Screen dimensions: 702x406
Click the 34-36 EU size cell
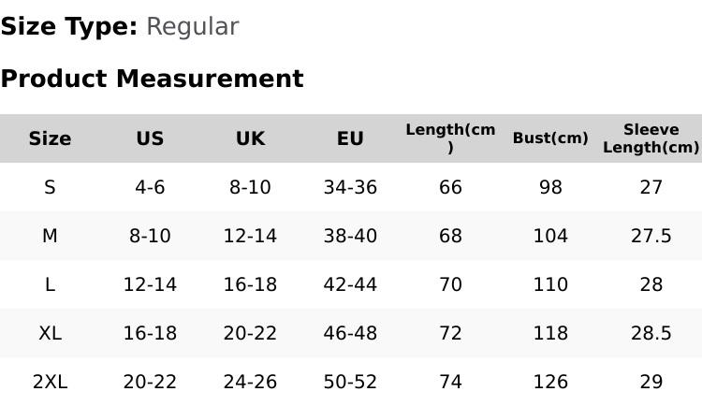[350, 187]
